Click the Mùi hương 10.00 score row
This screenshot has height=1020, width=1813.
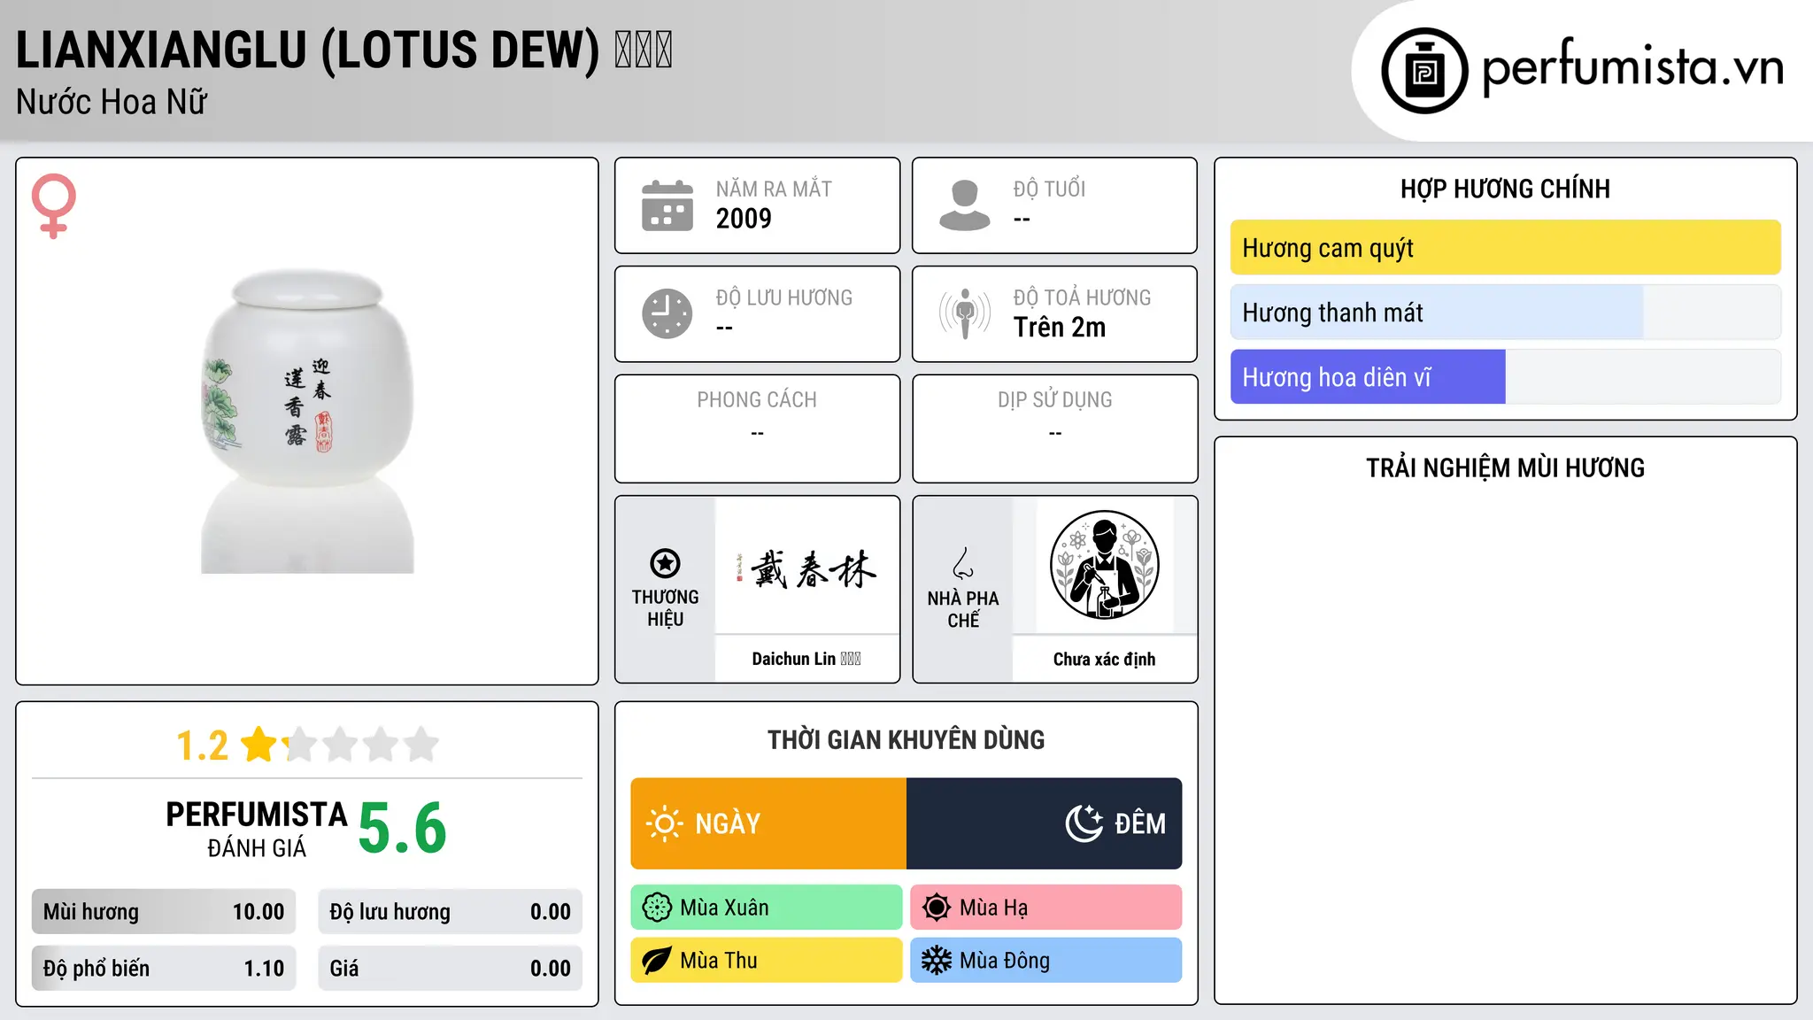click(164, 912)
